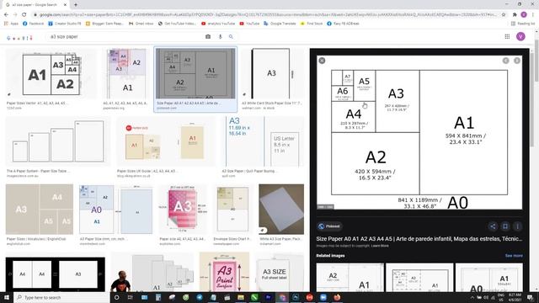The height and width of the screenshot is (303, 539).
Task: Open 'Paper Sizes Vector A1, A2, A3' thumbnail
Action: [51, 74]
